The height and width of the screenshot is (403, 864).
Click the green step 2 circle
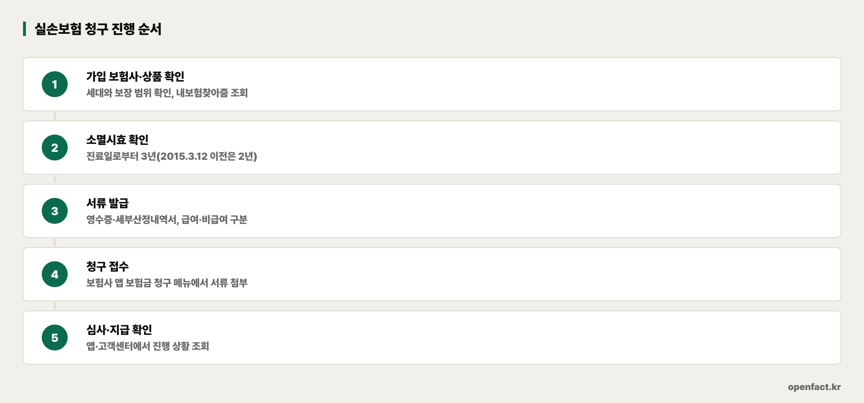tap(55, 148)
